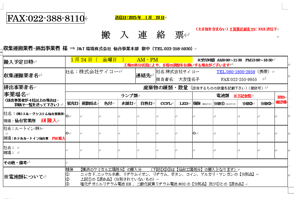Screen dimensions: 294x199
Task: Click the LED column header
Action: (184, 104)
